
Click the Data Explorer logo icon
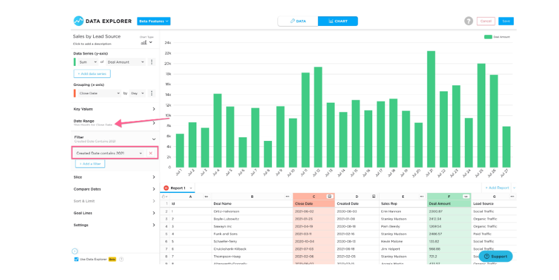click(79, 21)
